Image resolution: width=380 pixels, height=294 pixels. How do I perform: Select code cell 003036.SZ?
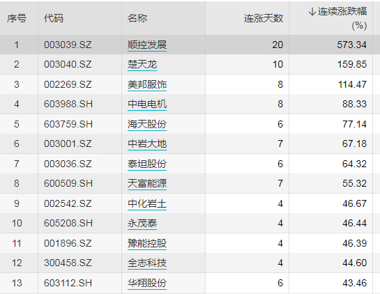[x=68, y=164]
